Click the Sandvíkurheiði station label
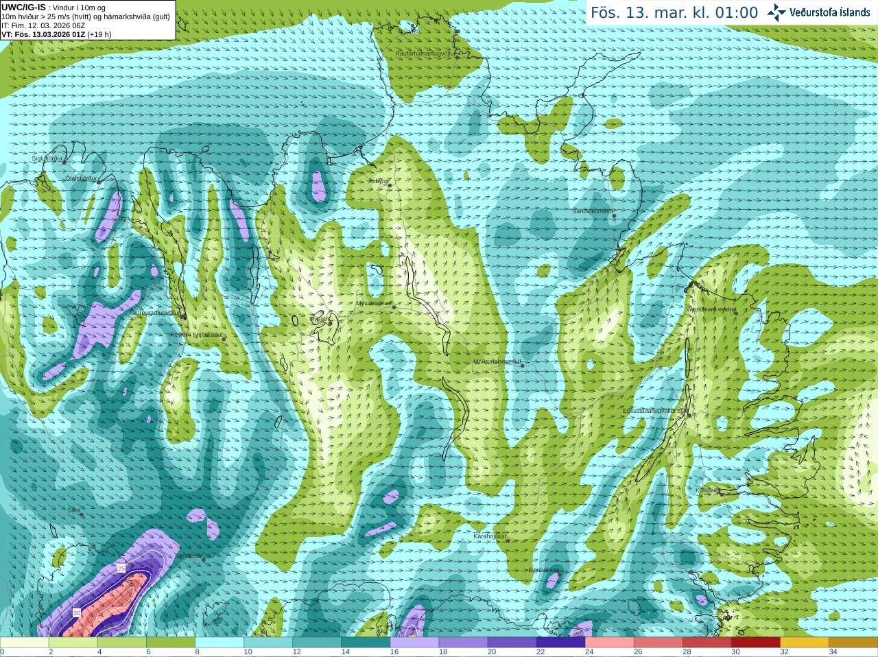Viewport: 878px width, 657px height. (593, 211)
